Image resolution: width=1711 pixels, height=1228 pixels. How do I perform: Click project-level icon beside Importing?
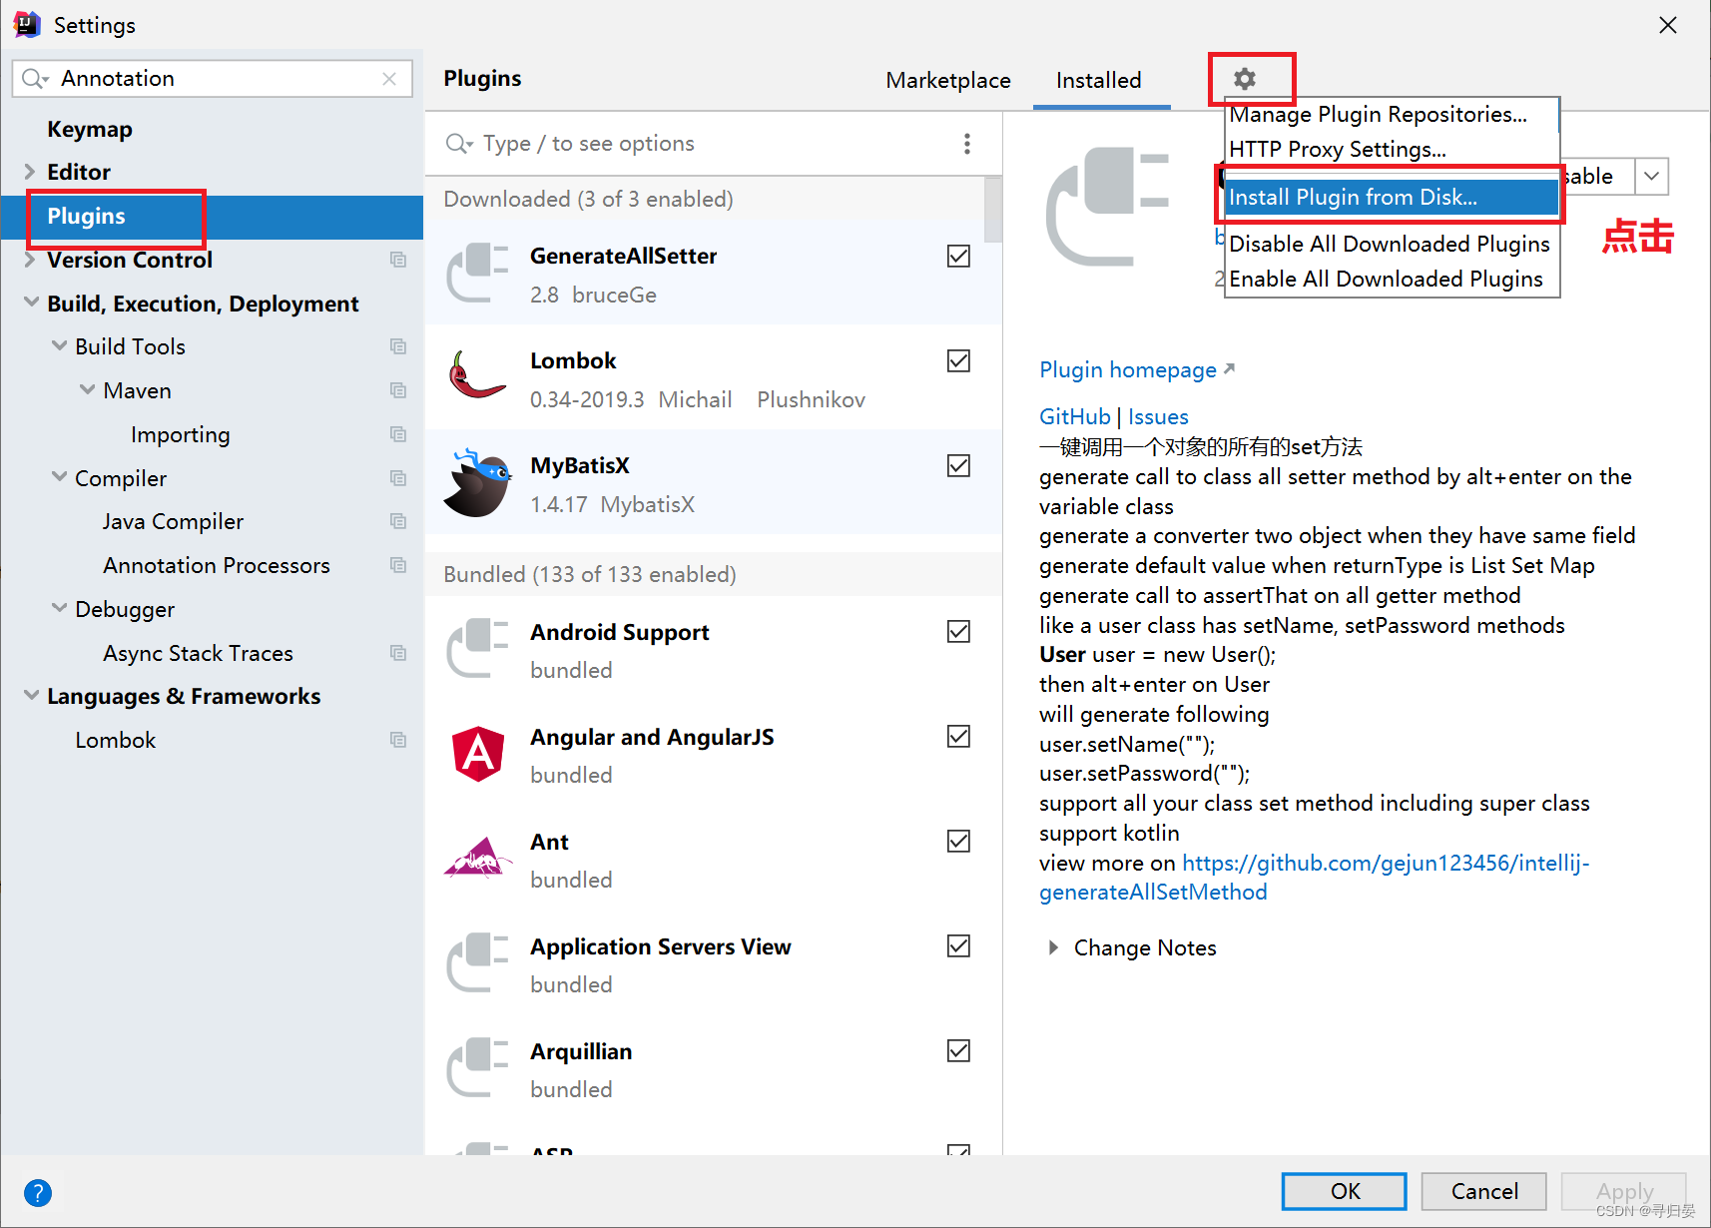398,434
